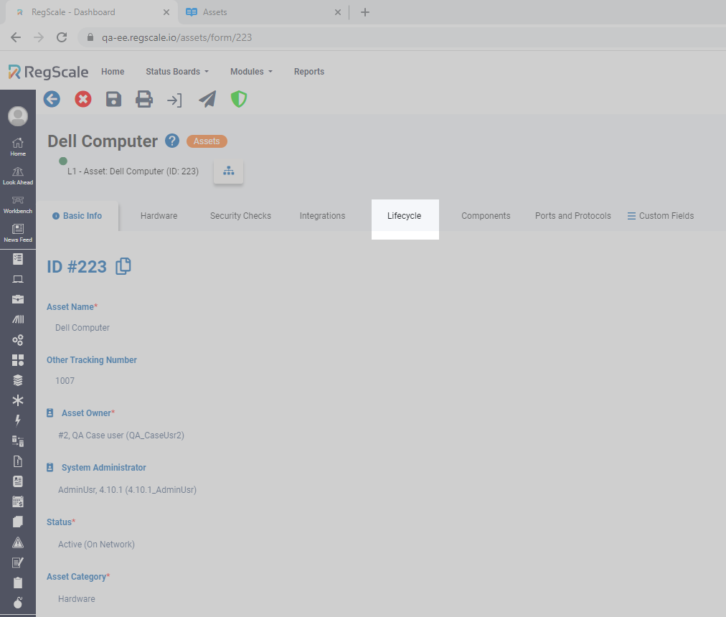This screenshot has width=726, height=617.
Task: Click the edit note icon in sidebar
Action: pos(18,562)
